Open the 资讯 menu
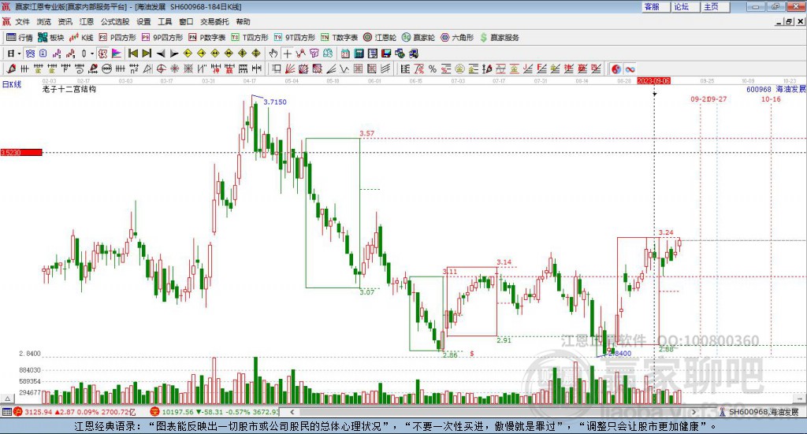Screen dimensions: 807x434 (x=65, y=21)
